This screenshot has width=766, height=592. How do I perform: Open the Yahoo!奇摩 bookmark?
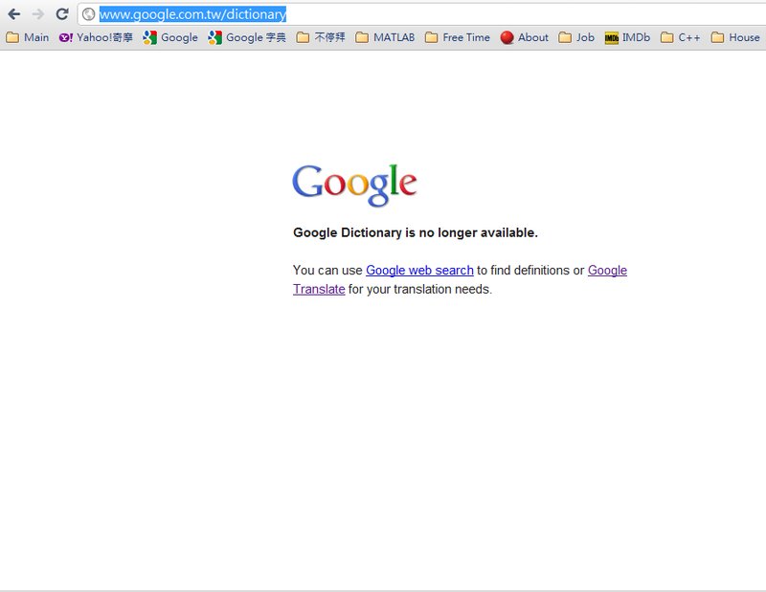[x=96, y=37]
